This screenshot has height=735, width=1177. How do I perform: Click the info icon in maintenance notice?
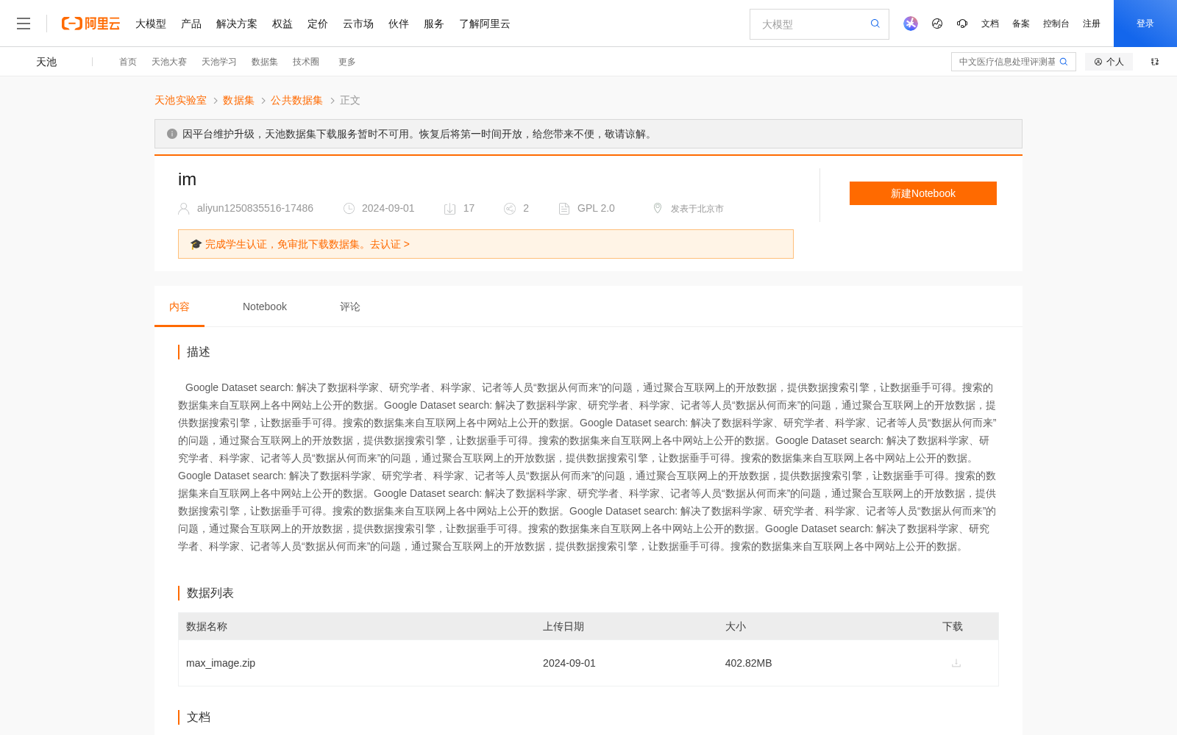pyautogui.click(x=172, y=134)
